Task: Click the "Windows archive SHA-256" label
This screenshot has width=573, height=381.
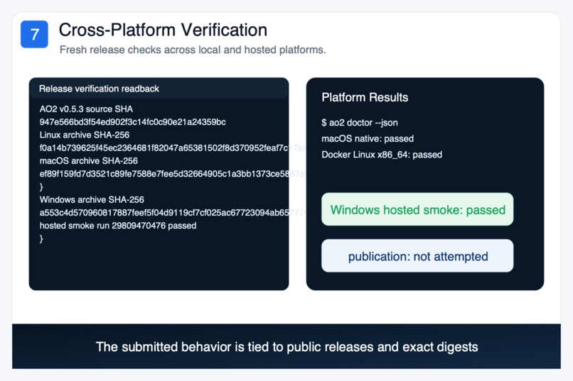Action: coord(92,199)
